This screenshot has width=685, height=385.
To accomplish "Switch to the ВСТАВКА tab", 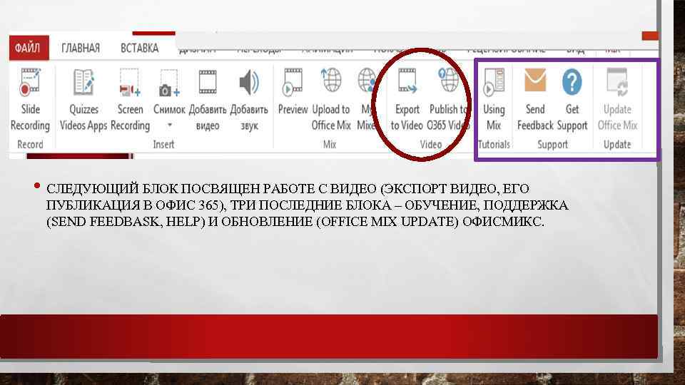I will coord(139,48).
